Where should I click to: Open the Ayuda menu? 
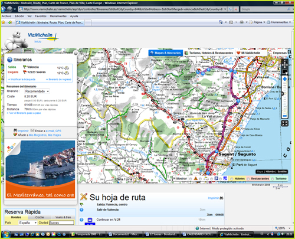point(74,16)
